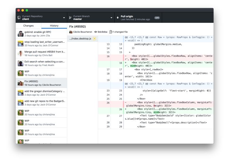Click deleted line 26 with height: 32
The image size is (235, 163).
pyautogui.click(x=156, y=104)
